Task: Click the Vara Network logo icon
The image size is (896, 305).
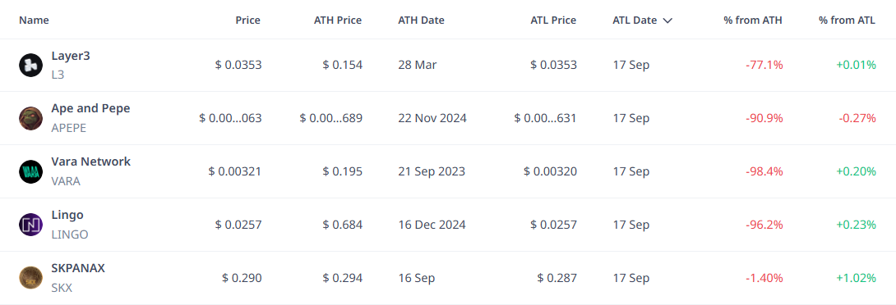Action: coord(31,171)
